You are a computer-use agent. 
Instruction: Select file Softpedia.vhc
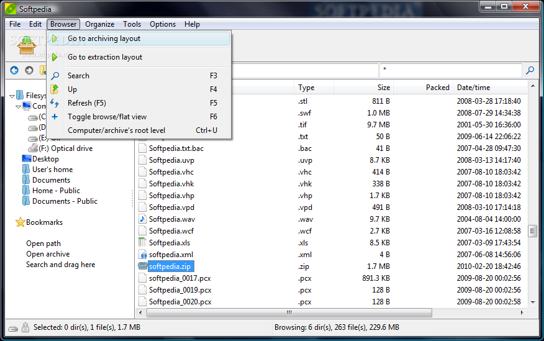tap(171, 172)
